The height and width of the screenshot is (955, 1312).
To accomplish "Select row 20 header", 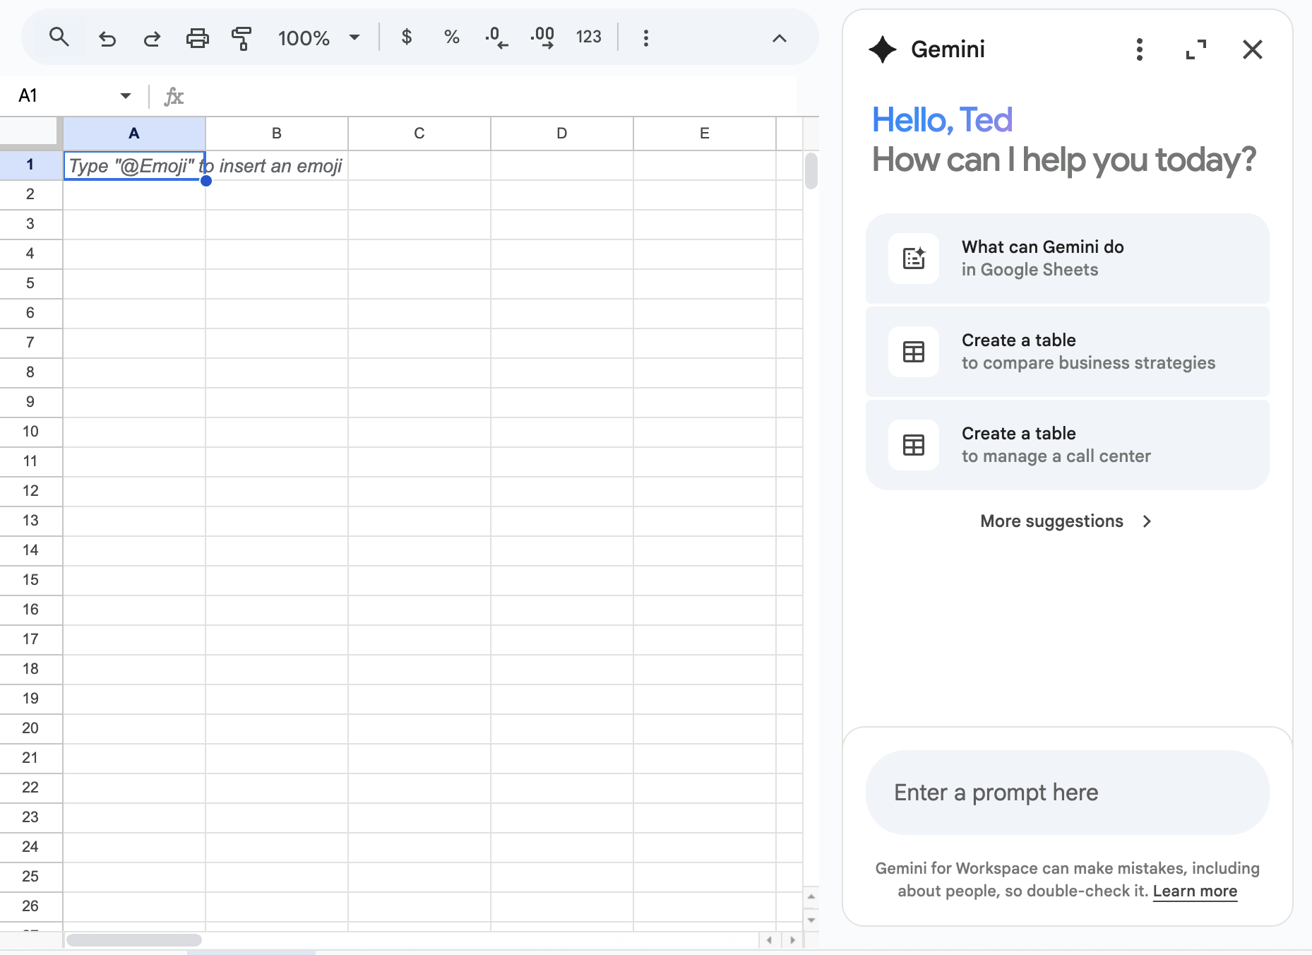I will tap(30, 728).
